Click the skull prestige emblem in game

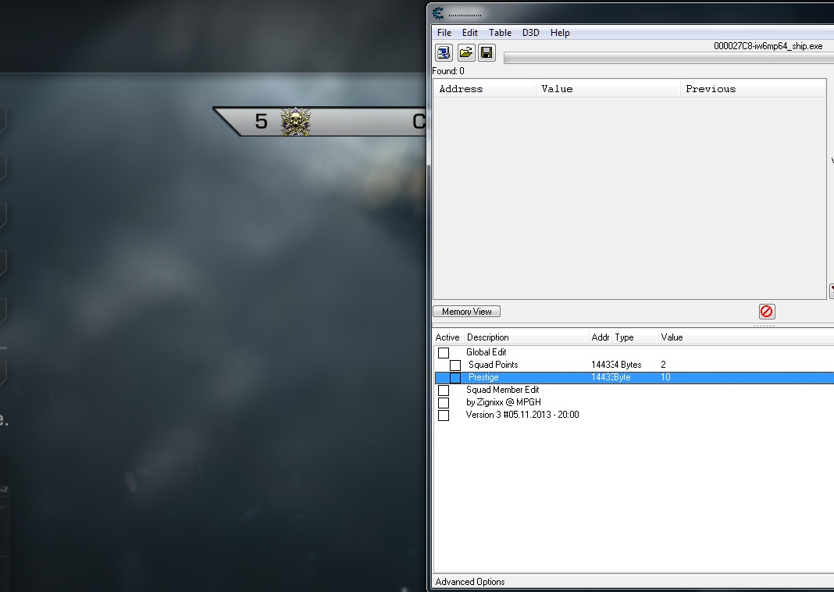[295, 121]
